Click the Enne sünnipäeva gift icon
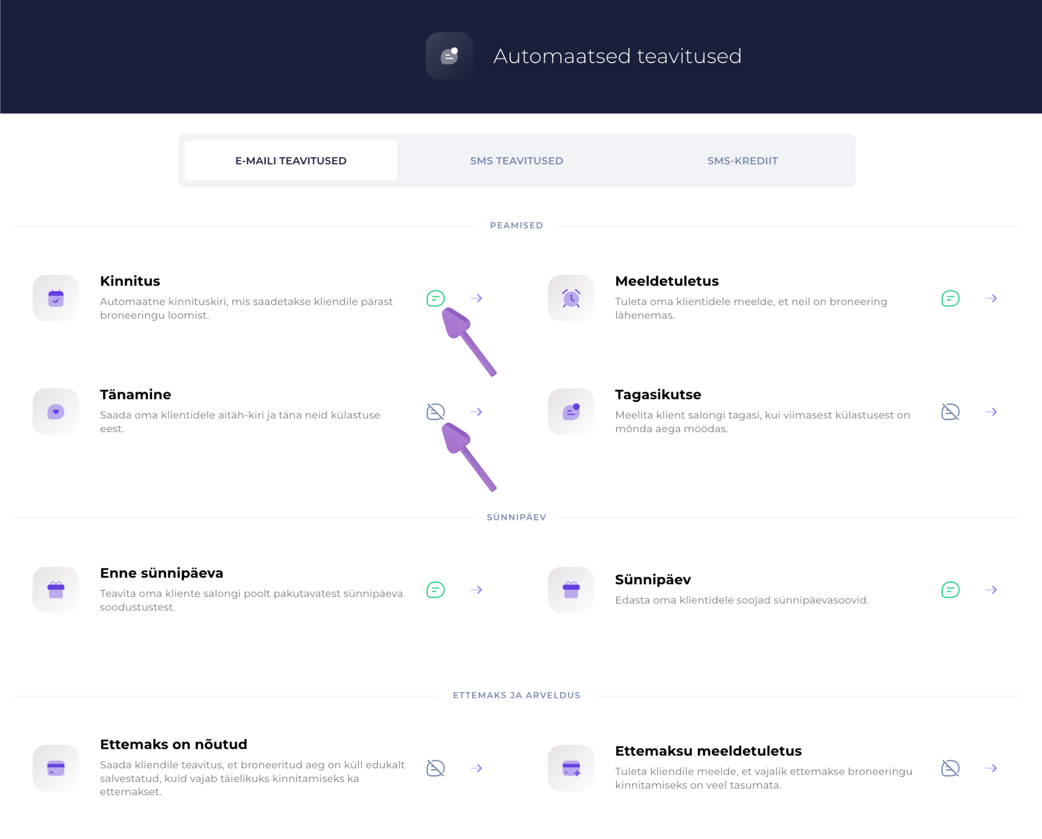Viewport: 1042px width, 839px height. [56, 590]
